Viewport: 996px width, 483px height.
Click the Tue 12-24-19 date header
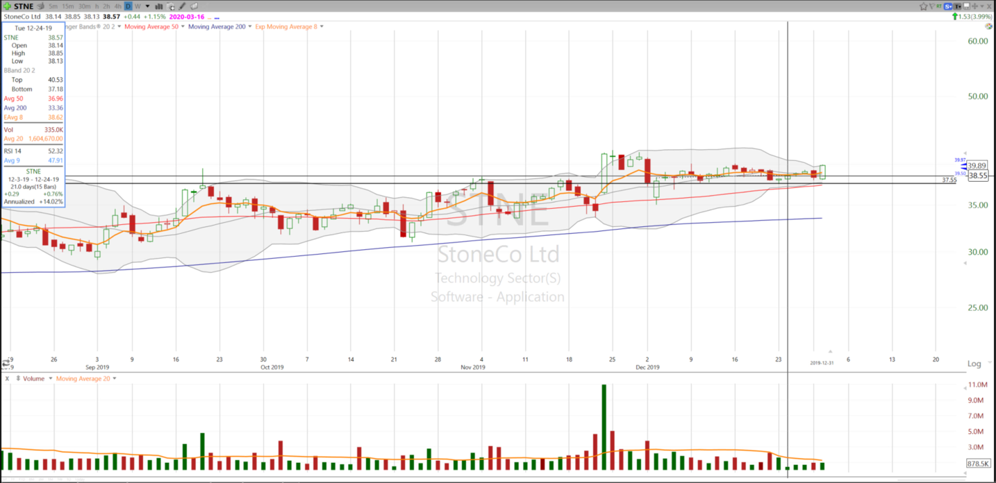point(33,28)
